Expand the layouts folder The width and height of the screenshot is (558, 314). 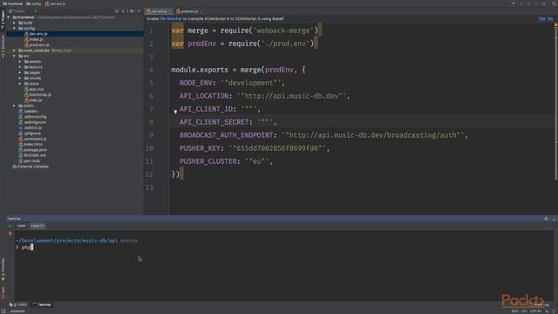tap(20, 67)
